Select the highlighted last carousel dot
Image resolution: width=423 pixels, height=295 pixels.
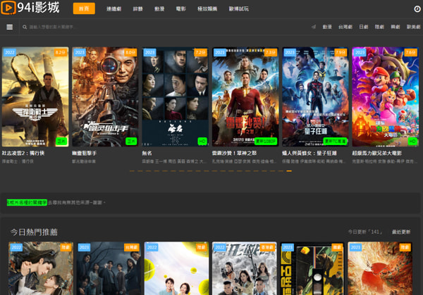pos(289,171)
